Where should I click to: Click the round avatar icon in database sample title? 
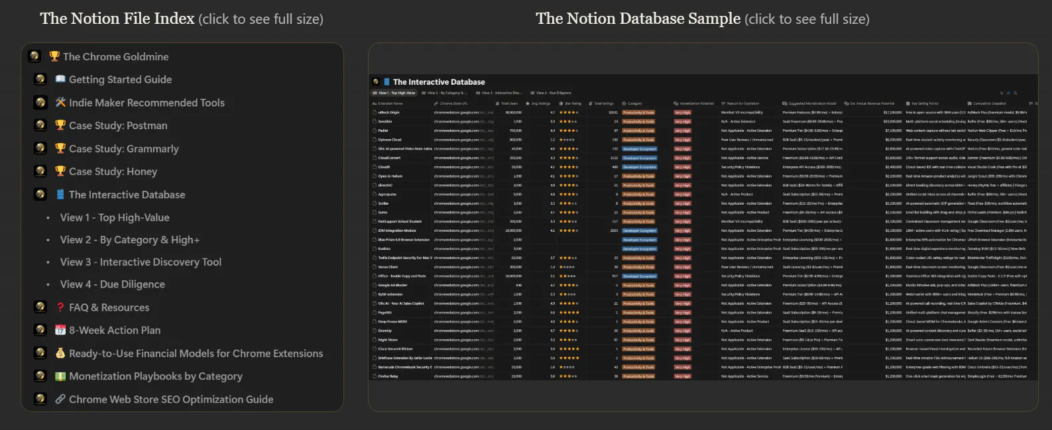[x=376, y=81]
